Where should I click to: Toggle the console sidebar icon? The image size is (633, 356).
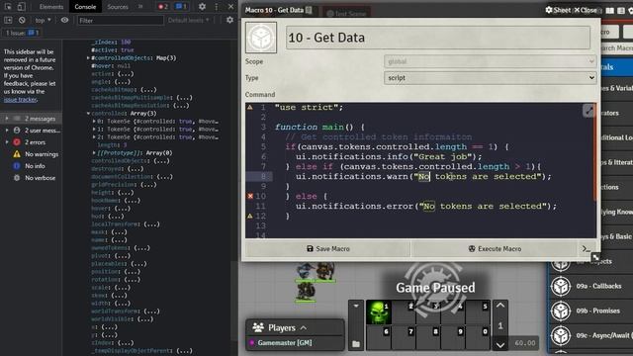coord(8,20)
